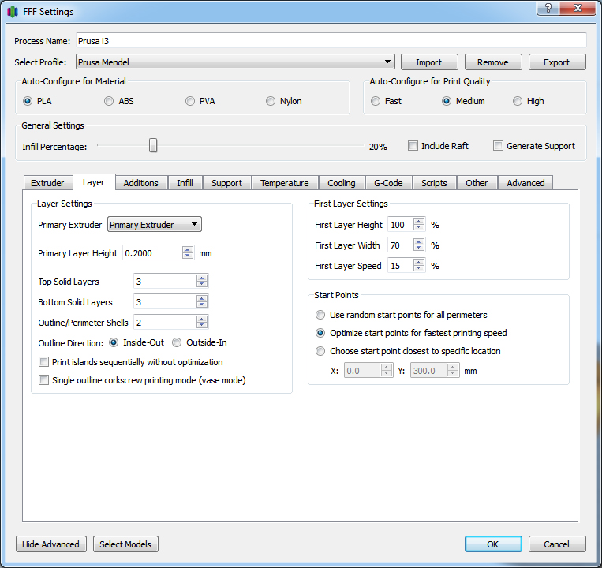Increase First Layer Width percentage

click(419, 241)
